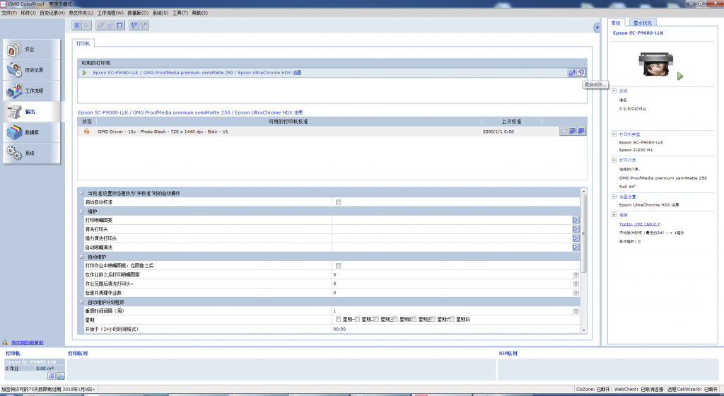
Task: Collapse the 打印介质 section in right panel
Action: [x=614, y=160]
